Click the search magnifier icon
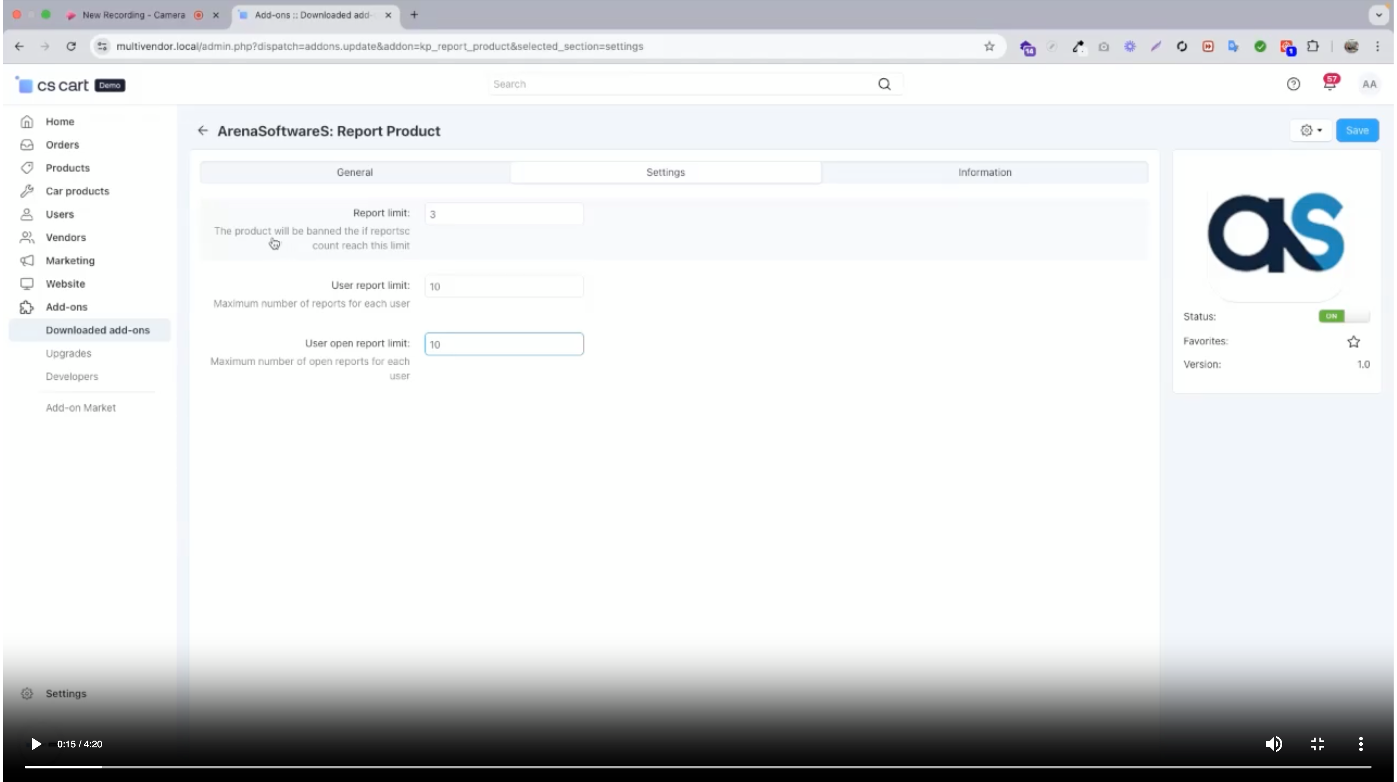 [x=884, y=84]
